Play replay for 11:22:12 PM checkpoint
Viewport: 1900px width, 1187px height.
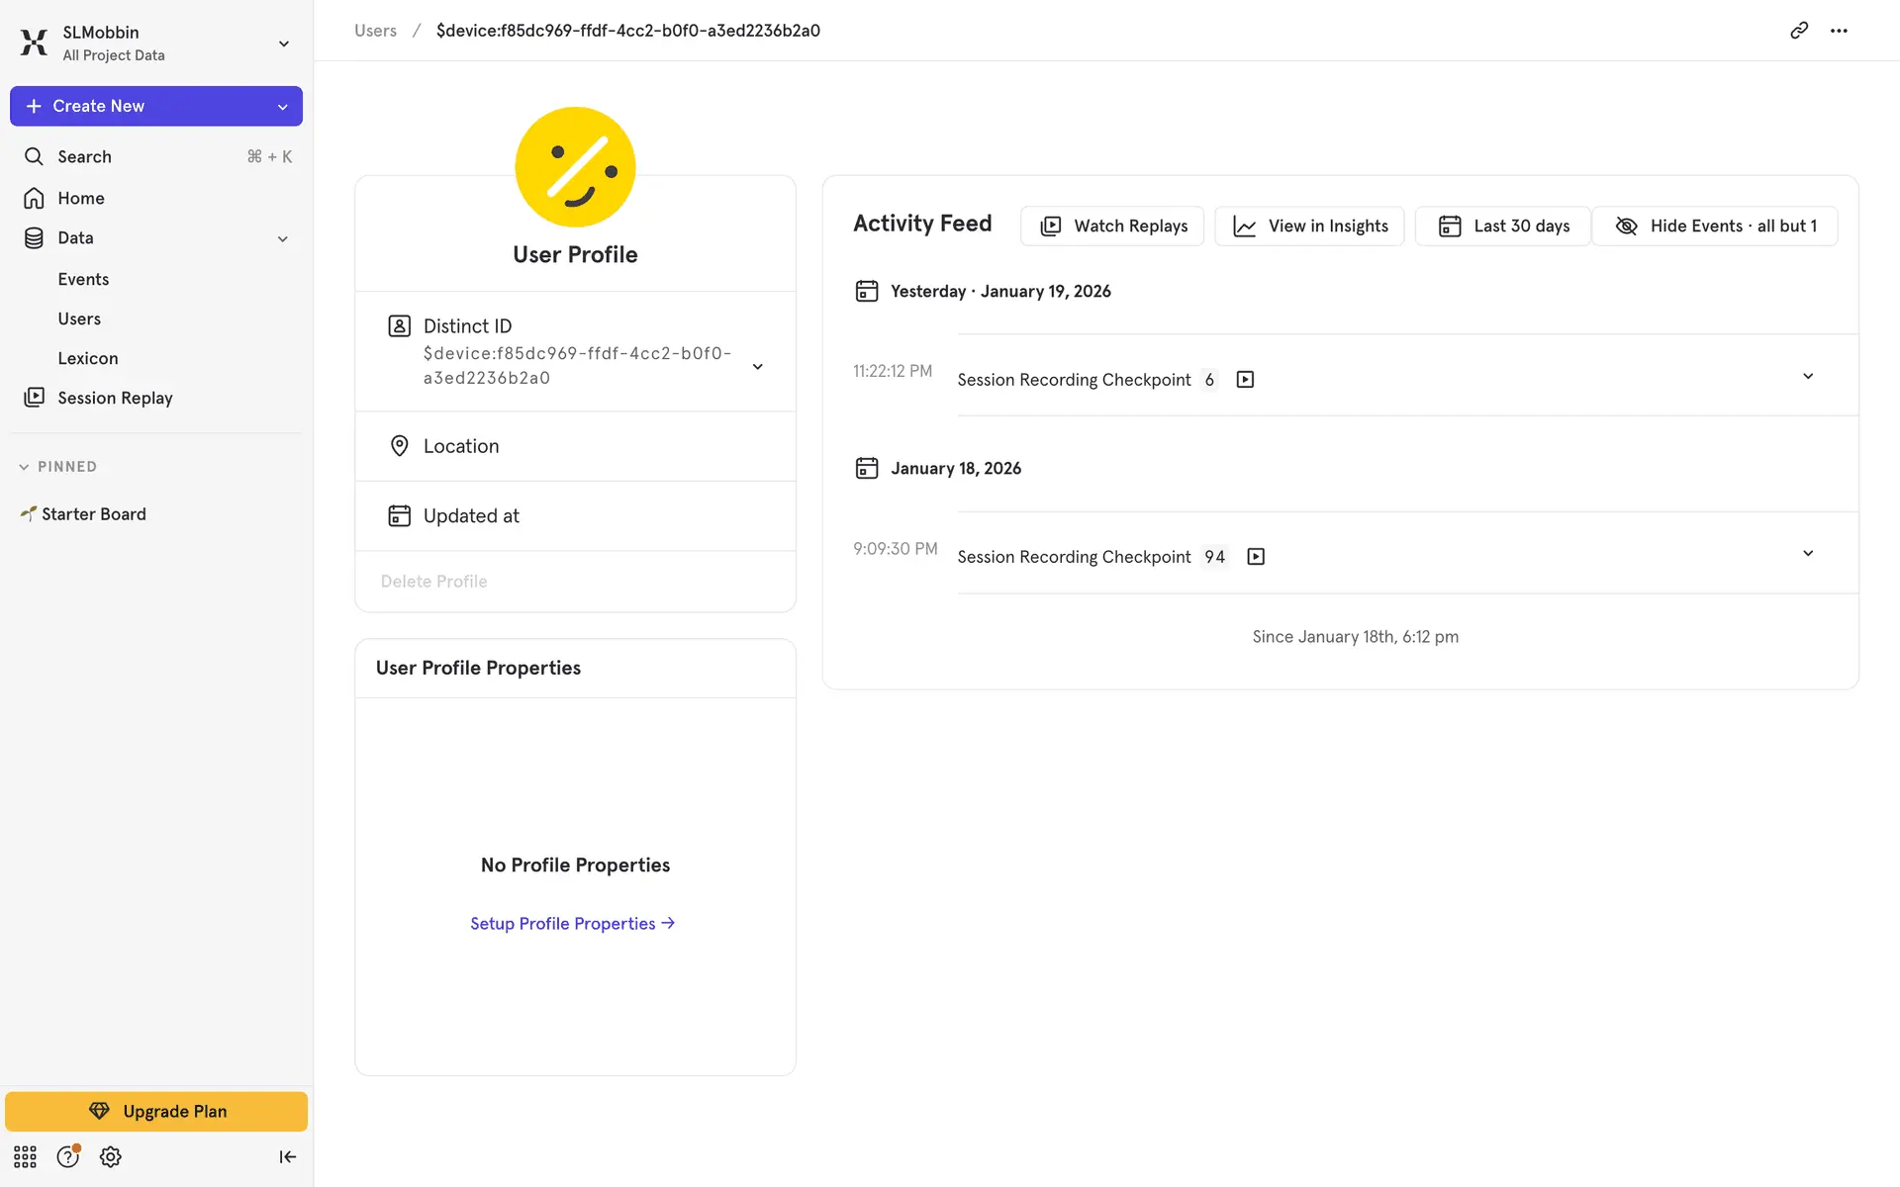tap(1245, 380)
